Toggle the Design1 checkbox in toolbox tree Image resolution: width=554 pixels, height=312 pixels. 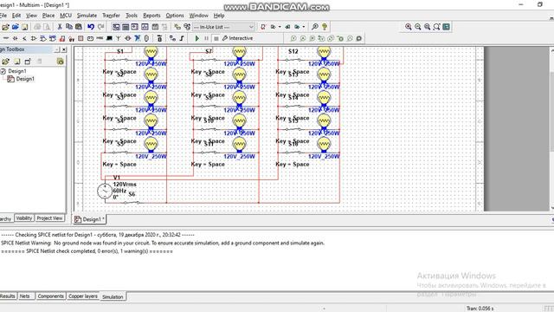3,71
